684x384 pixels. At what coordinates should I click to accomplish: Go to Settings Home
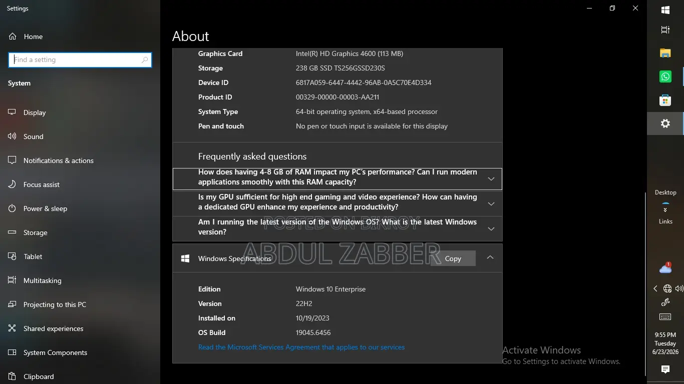pos(80,36)
